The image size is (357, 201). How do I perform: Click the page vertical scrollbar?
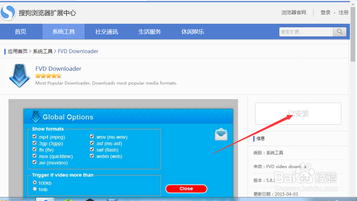[x=353, y=34]
